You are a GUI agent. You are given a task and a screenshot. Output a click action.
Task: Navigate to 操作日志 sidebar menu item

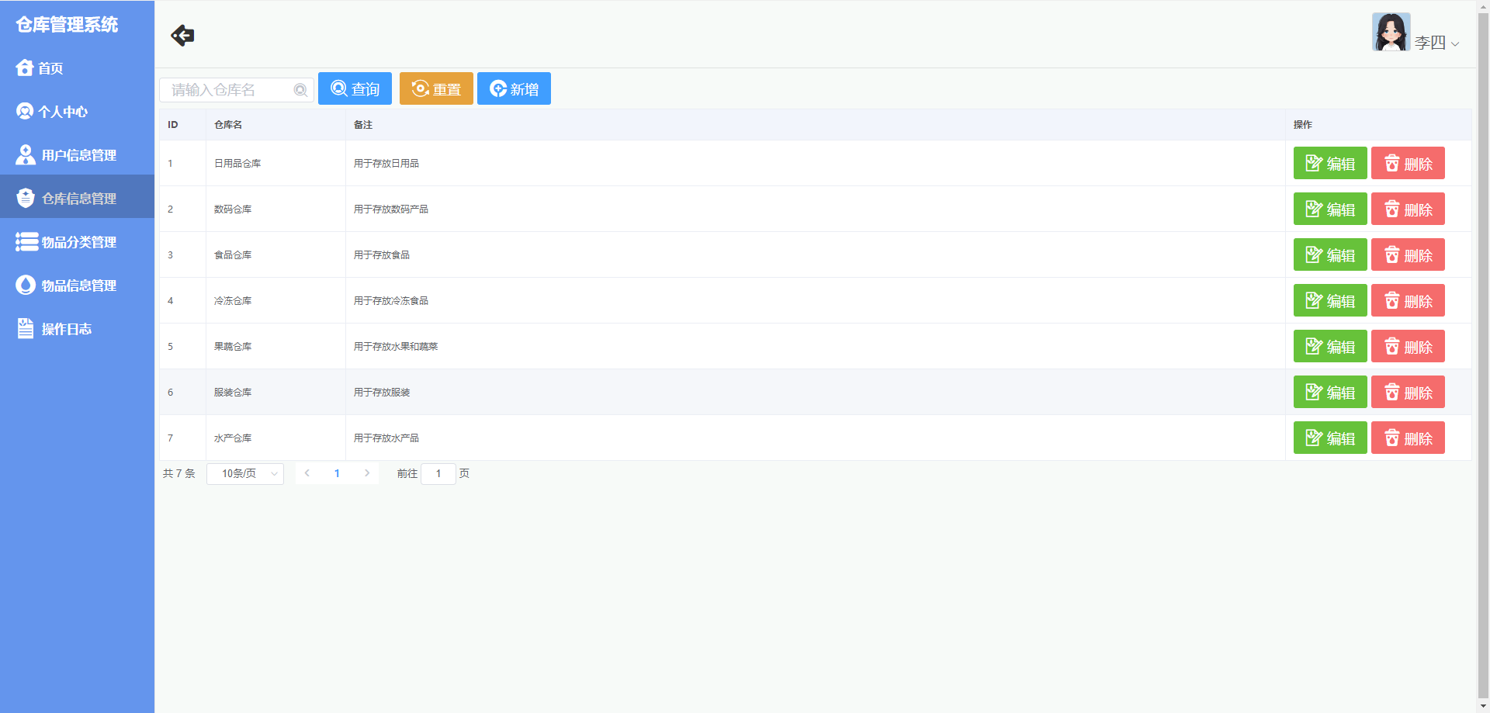click(67, 328)
